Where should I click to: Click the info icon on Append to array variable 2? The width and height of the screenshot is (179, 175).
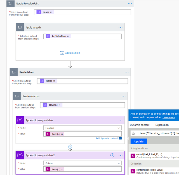pos(112,155)
